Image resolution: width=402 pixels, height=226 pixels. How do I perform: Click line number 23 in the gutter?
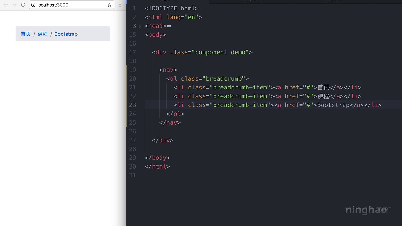pyautogui.click(x=133, y=105)
